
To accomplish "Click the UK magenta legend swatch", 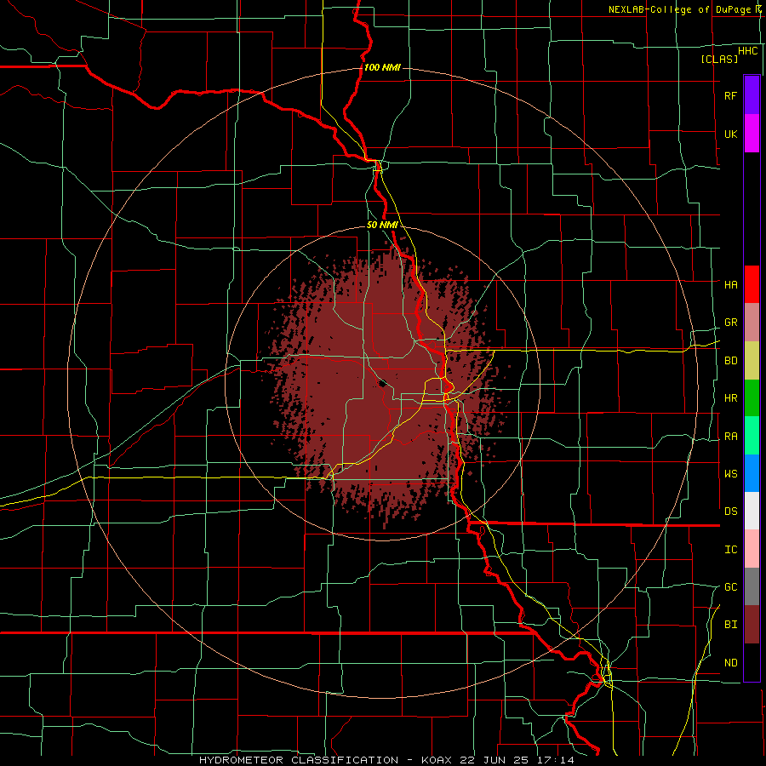I will (x=752, y=134).
